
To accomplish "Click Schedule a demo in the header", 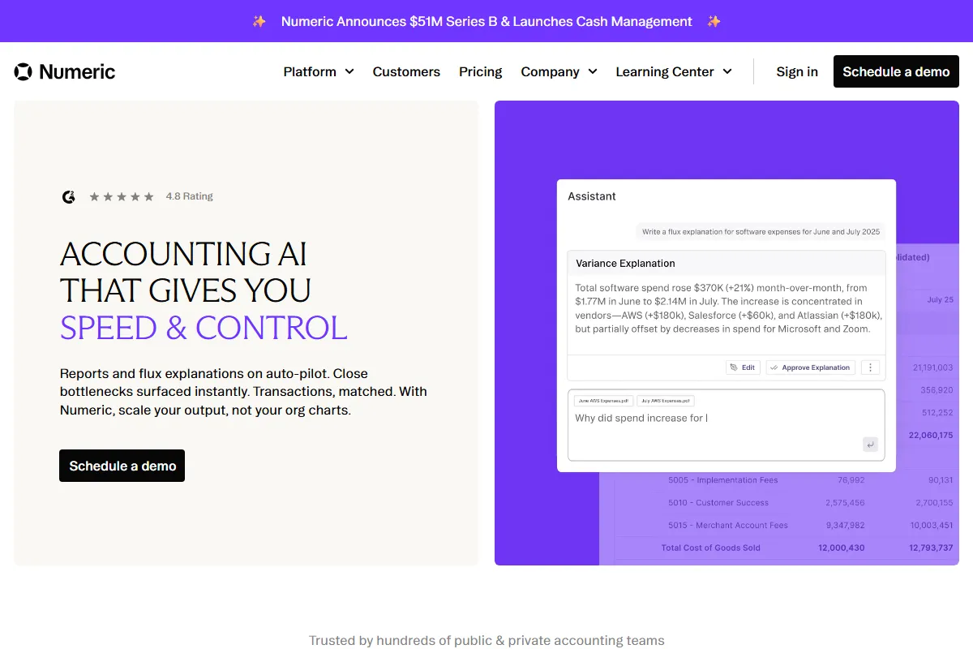I will pyautogui.click(x=896, y=71).
